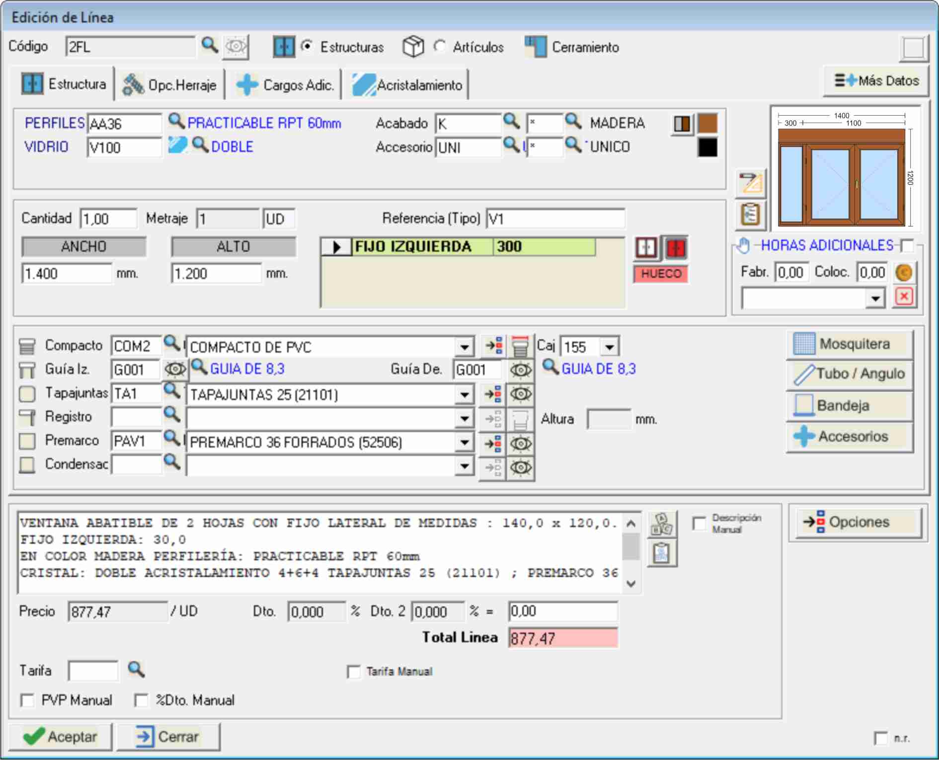This screenshot has width=939, height=760.
Task: Click the red HUECO button
Action: pyautogui.click(x=661, y=274)
